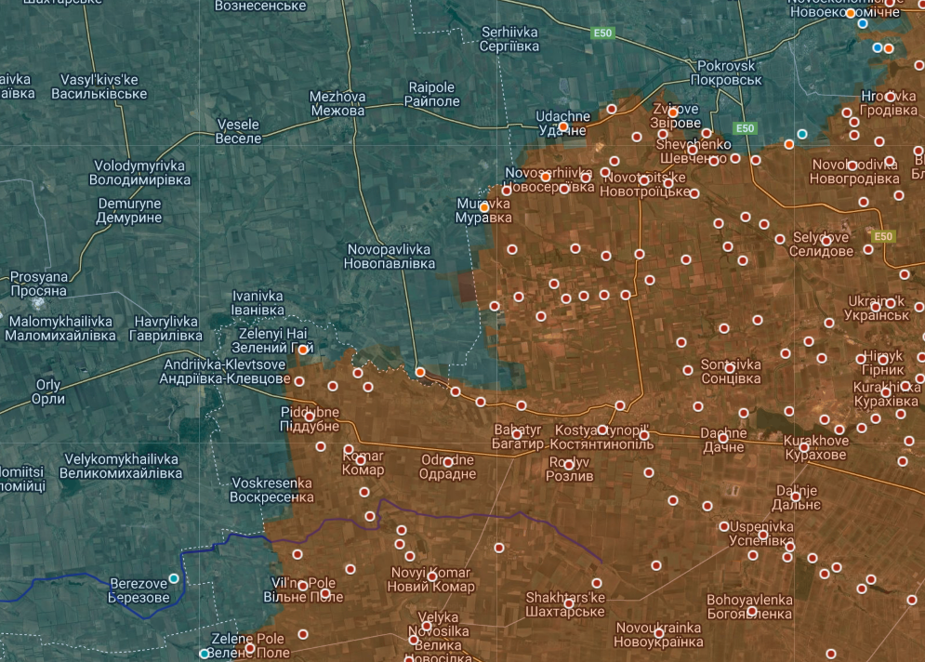Open the red marker at Selydove
The height and width of the screenshot is (662, 925).
tap(826, 241)
